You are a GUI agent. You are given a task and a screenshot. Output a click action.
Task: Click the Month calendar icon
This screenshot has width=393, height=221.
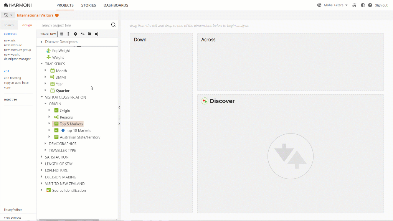(52, 71)
